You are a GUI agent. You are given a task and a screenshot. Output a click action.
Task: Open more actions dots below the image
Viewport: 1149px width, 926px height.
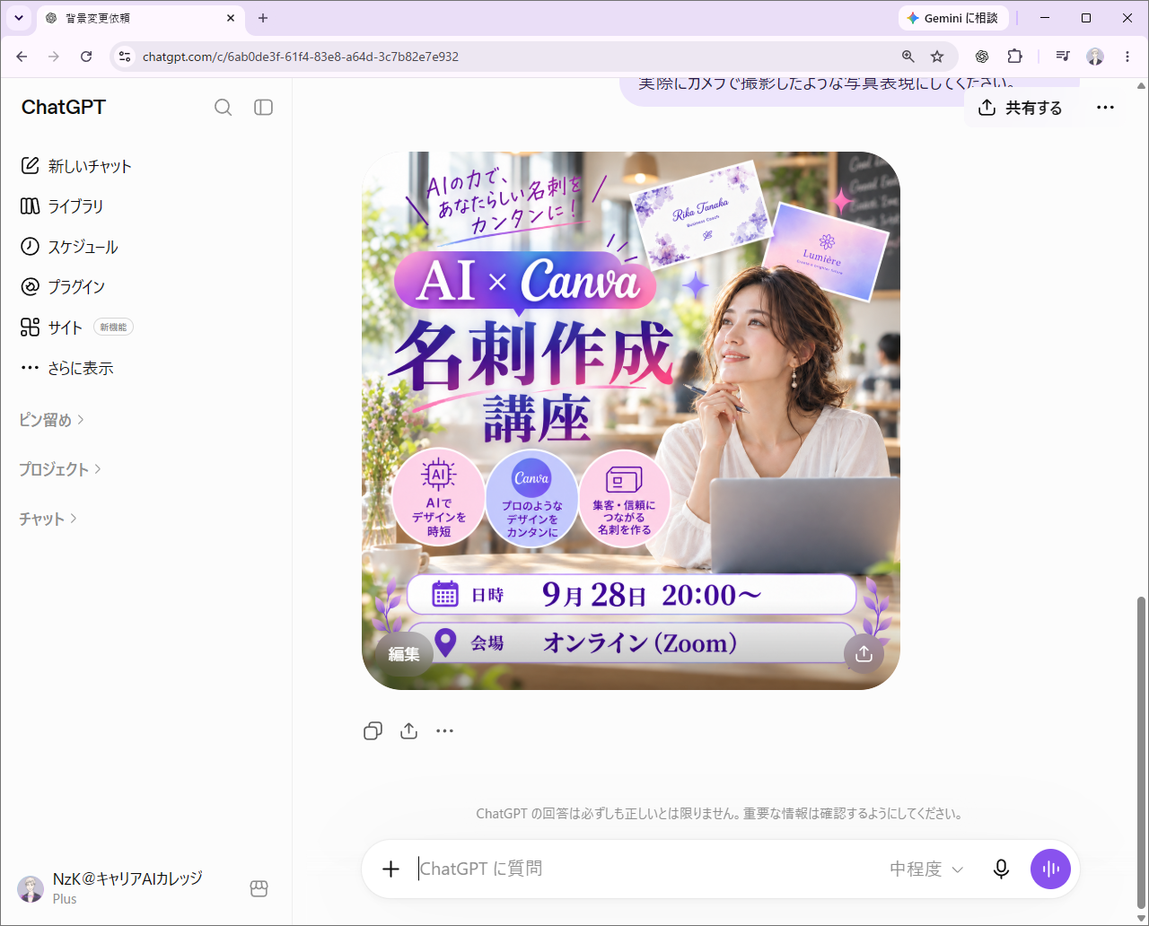pyautogui.click(x=445, y=731)
